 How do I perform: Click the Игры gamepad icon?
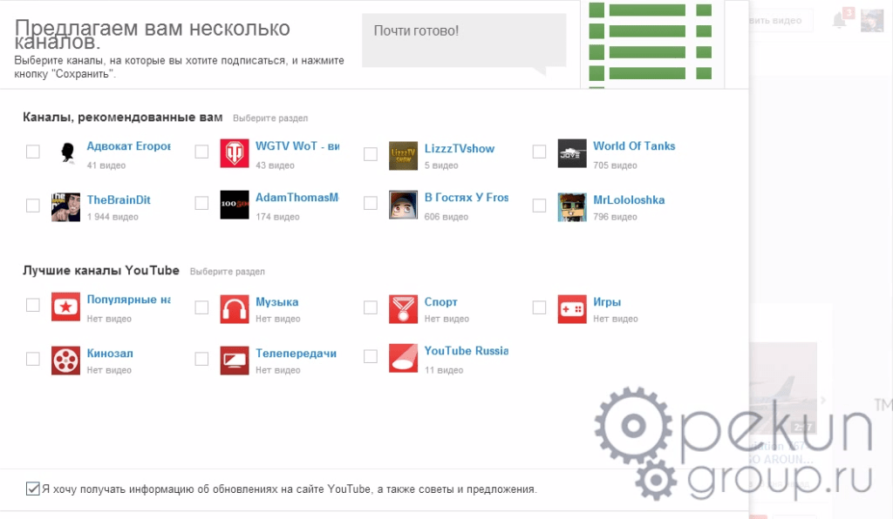(x=572, y=309)
